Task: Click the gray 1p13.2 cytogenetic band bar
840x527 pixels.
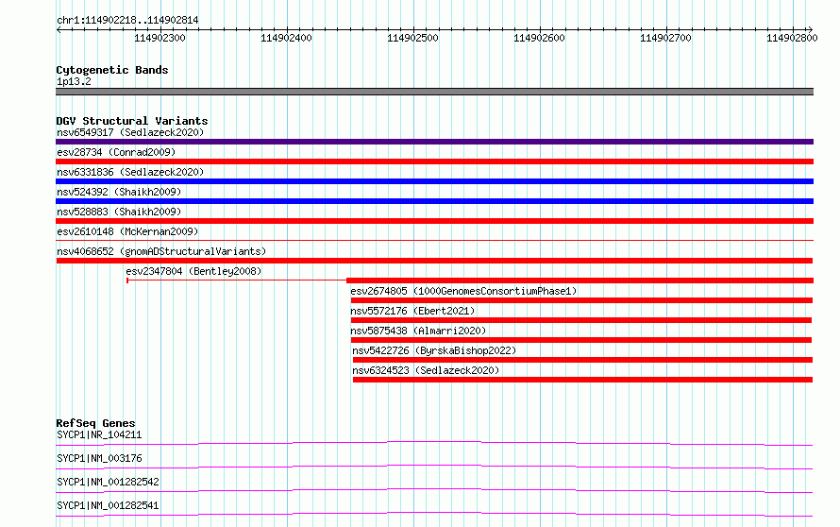Action: coord(434,92)
